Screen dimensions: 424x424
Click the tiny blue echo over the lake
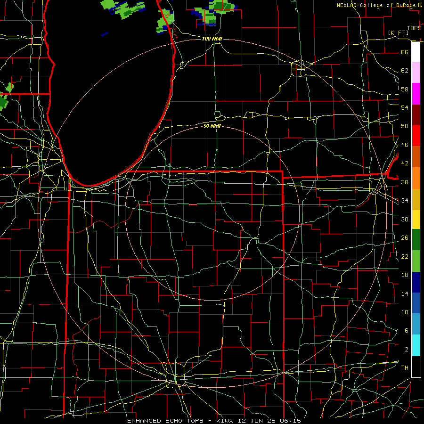click(105, 34)
